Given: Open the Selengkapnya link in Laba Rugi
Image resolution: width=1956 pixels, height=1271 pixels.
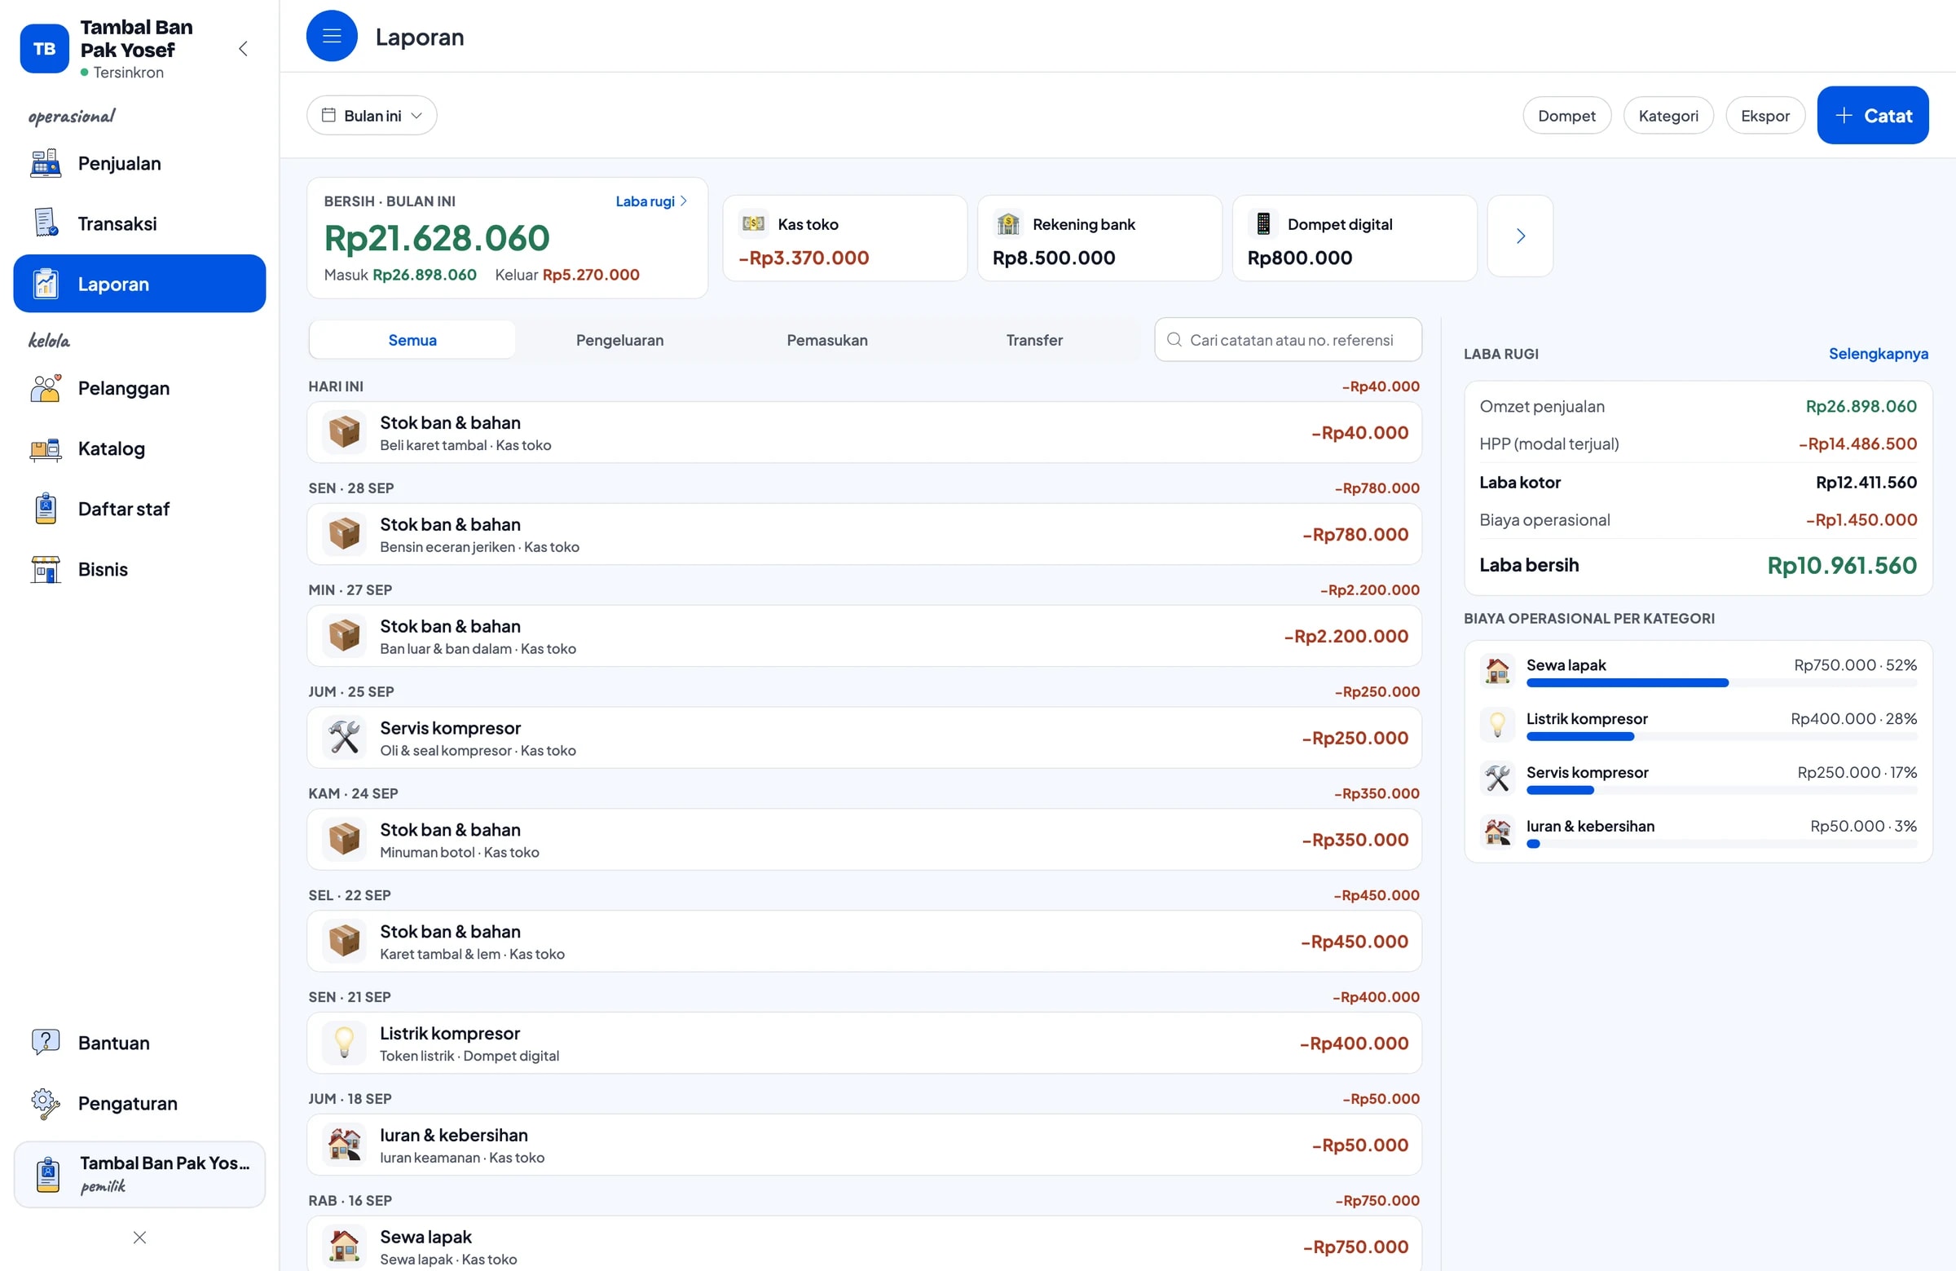Looking at the screenshot, I should (1877, 355).
